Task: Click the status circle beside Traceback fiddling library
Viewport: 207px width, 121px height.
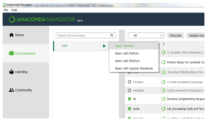Action: click(163, 72)
